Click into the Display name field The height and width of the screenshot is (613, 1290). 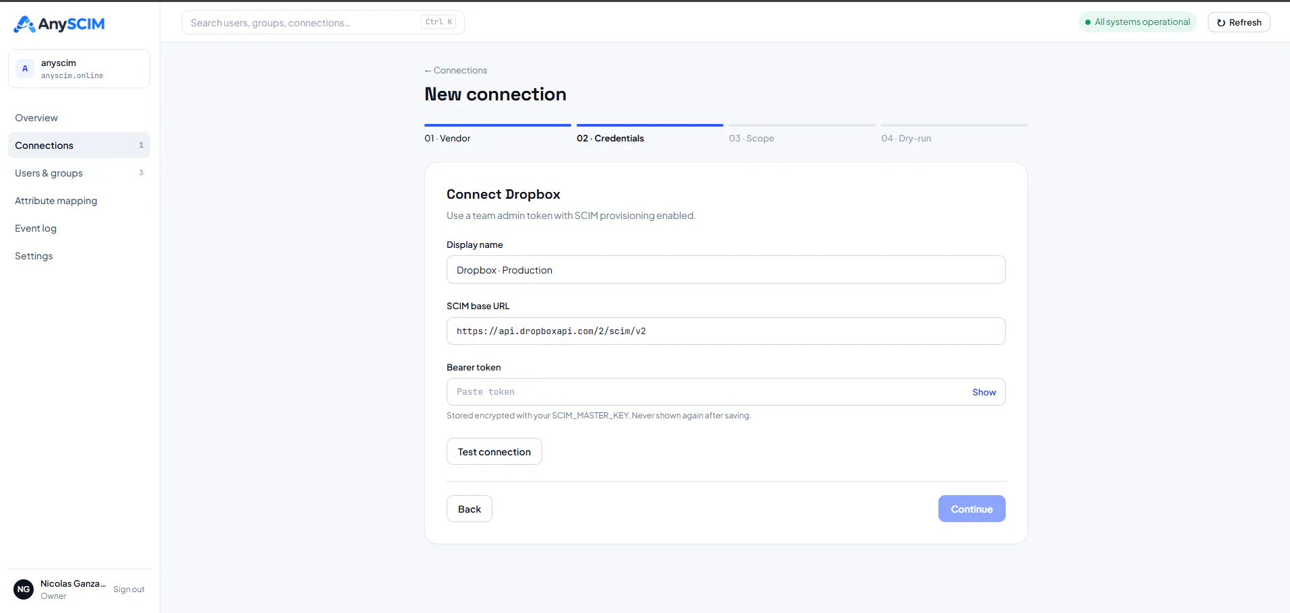point(726,269)
